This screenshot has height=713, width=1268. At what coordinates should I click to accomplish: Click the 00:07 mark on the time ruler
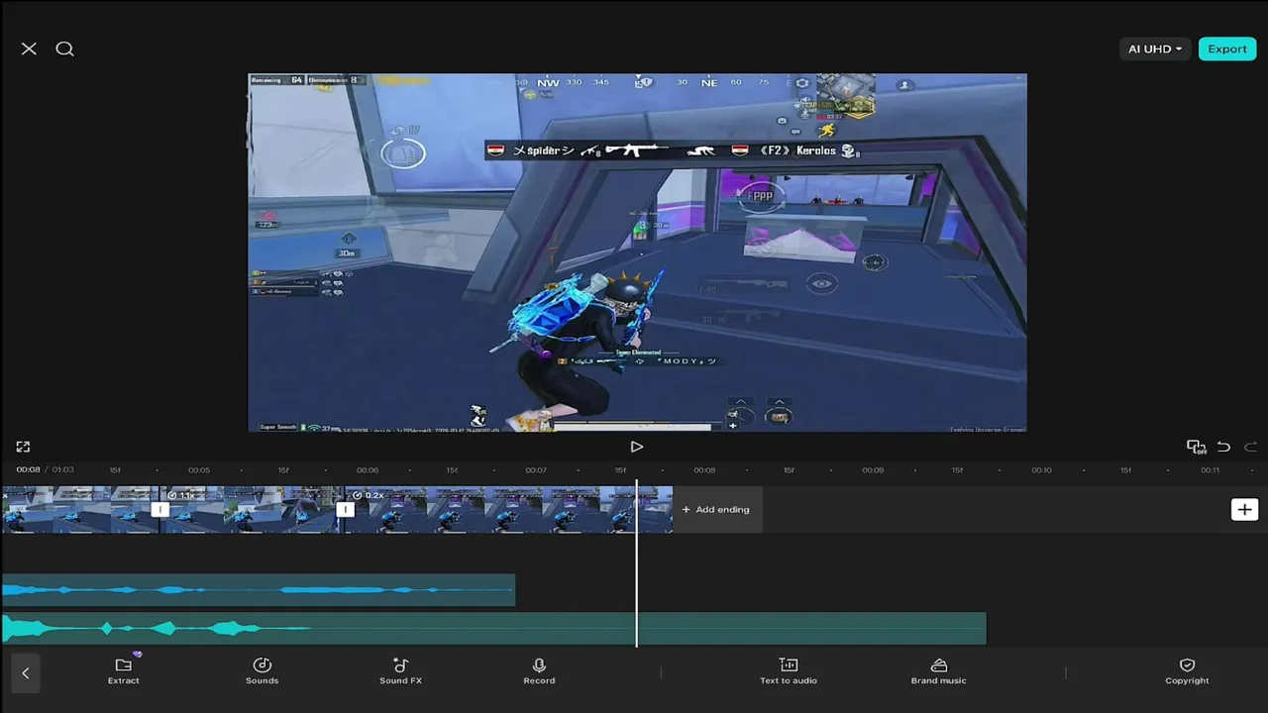(536, 469)
